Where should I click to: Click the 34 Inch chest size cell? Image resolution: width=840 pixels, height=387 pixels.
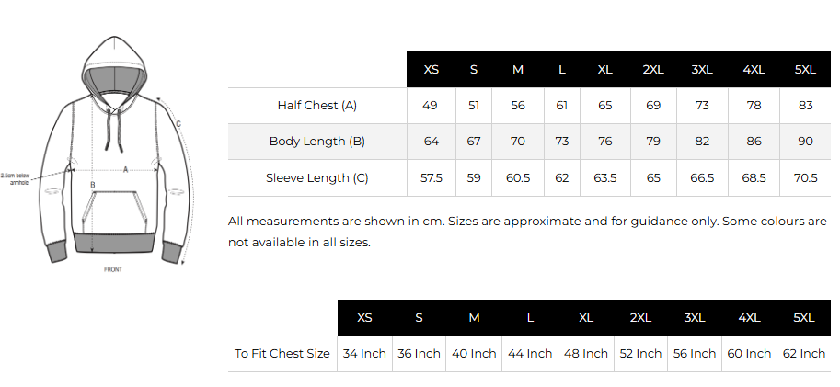364,353
